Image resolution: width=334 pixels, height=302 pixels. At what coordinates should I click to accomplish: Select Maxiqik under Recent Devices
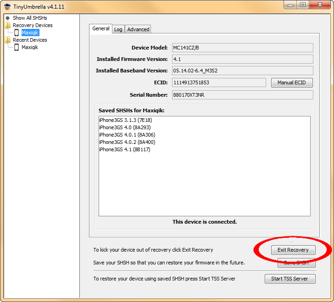30,47
